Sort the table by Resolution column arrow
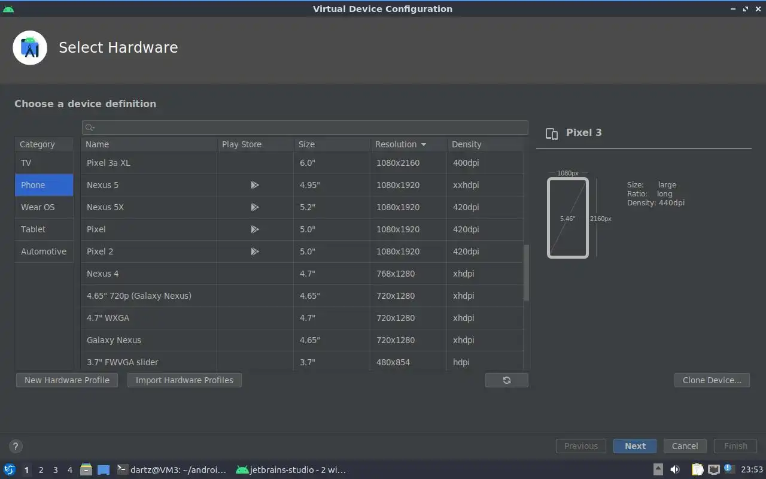Image resolution: width=766 pixels, height=479 pixels. click(x=424, y=145)
